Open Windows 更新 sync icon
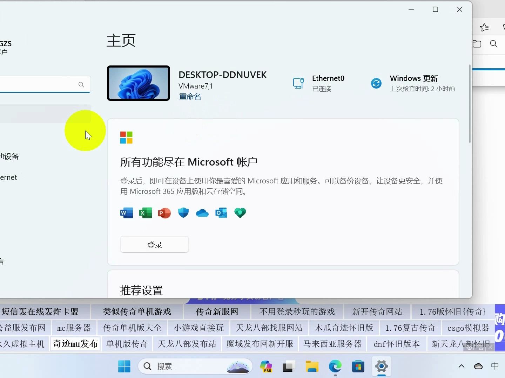The image size is (505, 378). click(376, 83)
